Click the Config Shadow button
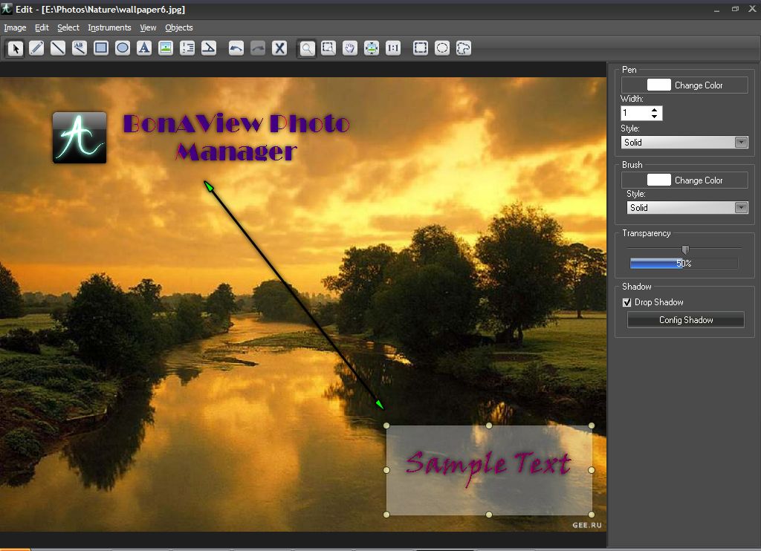The height and width of the screenshot is (551, 761). 685,320
